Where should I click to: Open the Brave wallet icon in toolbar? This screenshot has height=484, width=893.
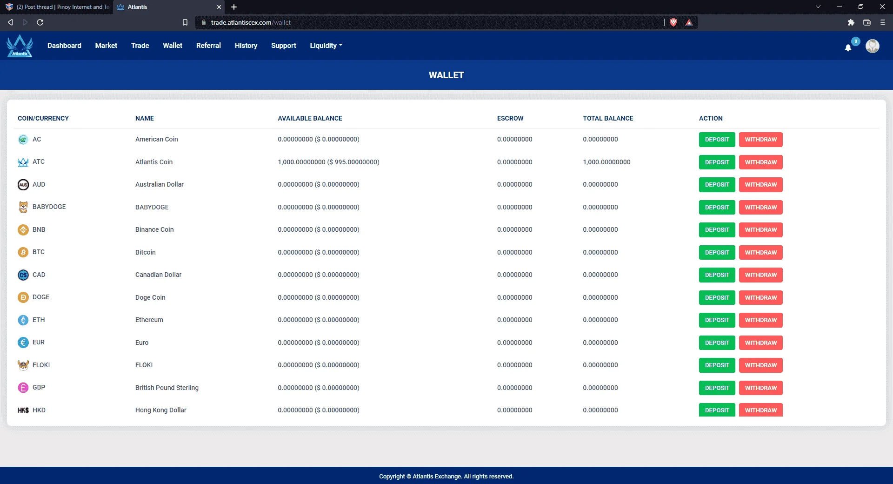pos(866,22)
